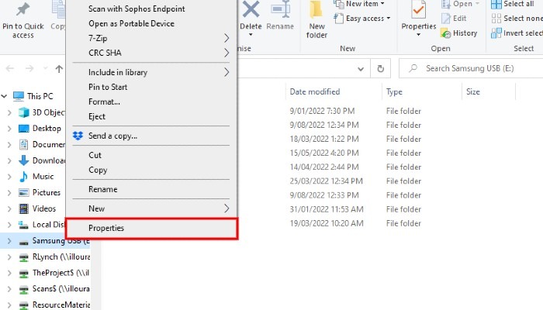Viewport: 543px width, 310px height.
Task: Expand the Videos tree node
Action: coord(9,208)
